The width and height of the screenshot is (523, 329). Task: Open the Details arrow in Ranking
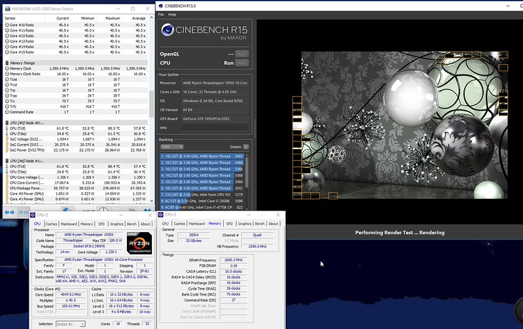(245, 147)
